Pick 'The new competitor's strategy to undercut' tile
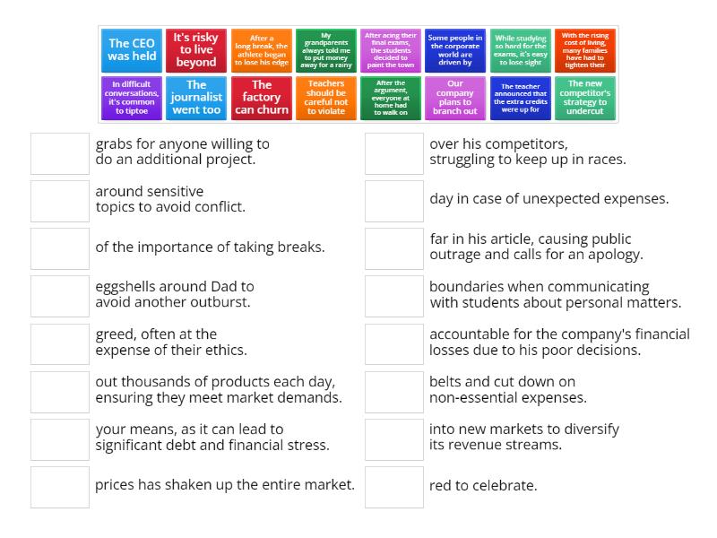 [x=585, y=98]
